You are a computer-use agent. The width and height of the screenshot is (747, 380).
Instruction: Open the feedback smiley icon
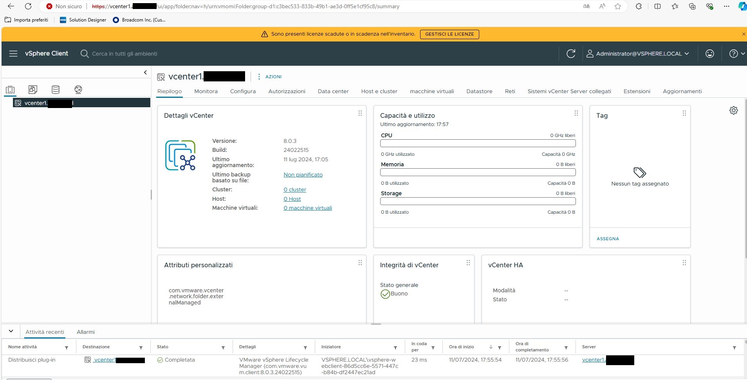(710, 54)
